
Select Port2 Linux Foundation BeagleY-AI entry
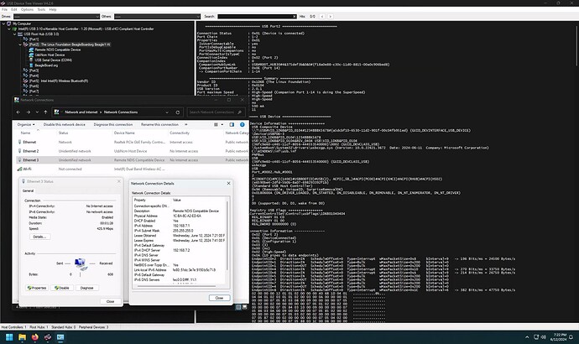tap(70, 44)
